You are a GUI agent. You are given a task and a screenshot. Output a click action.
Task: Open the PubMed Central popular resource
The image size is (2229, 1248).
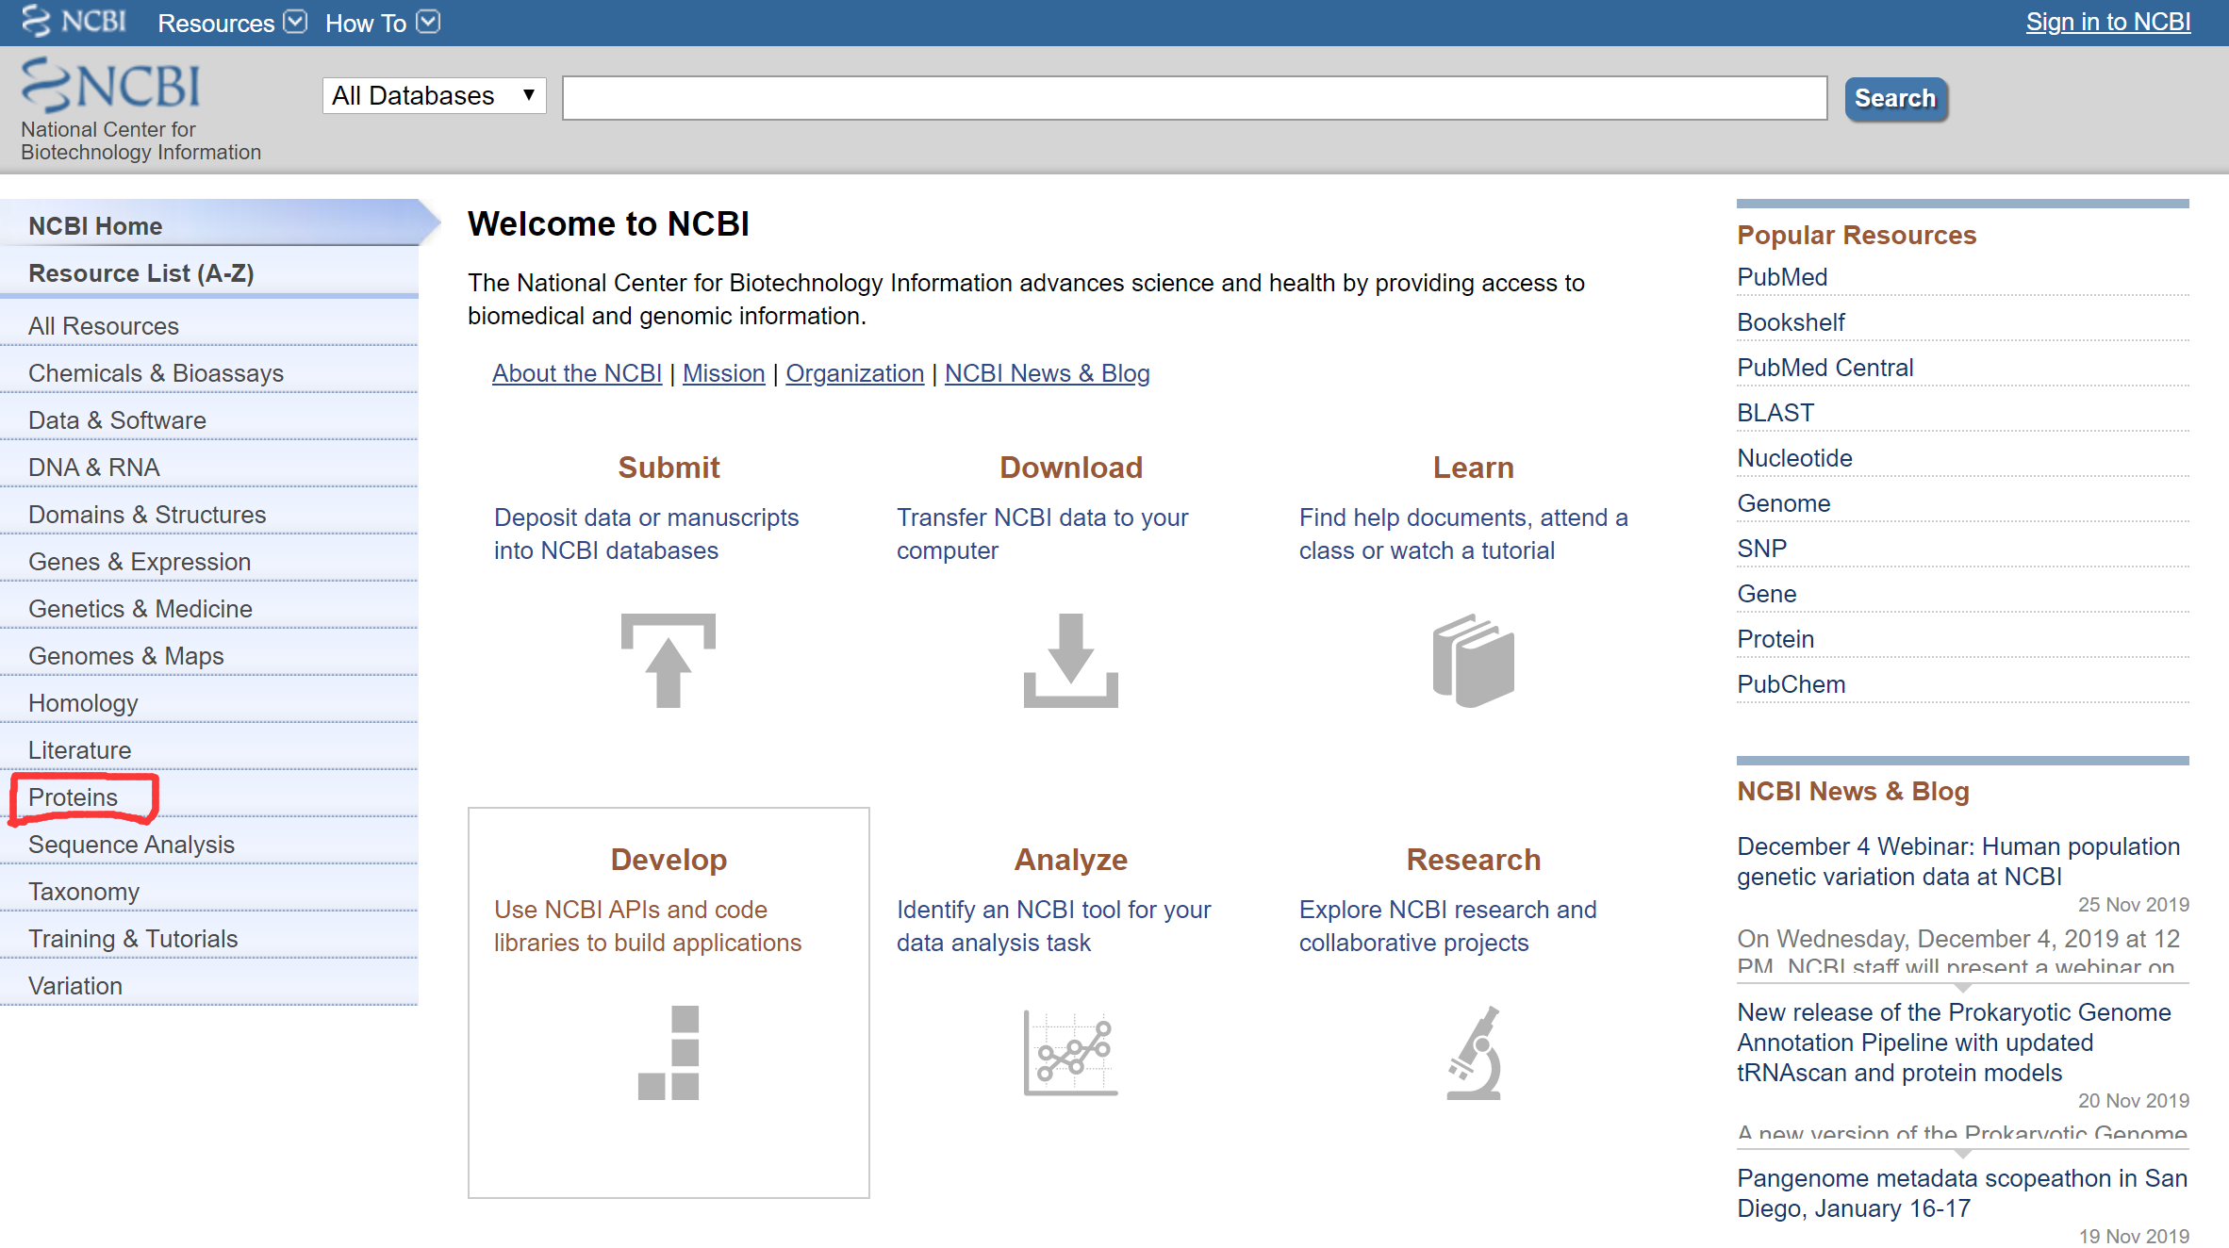[x=1824, y=368]
